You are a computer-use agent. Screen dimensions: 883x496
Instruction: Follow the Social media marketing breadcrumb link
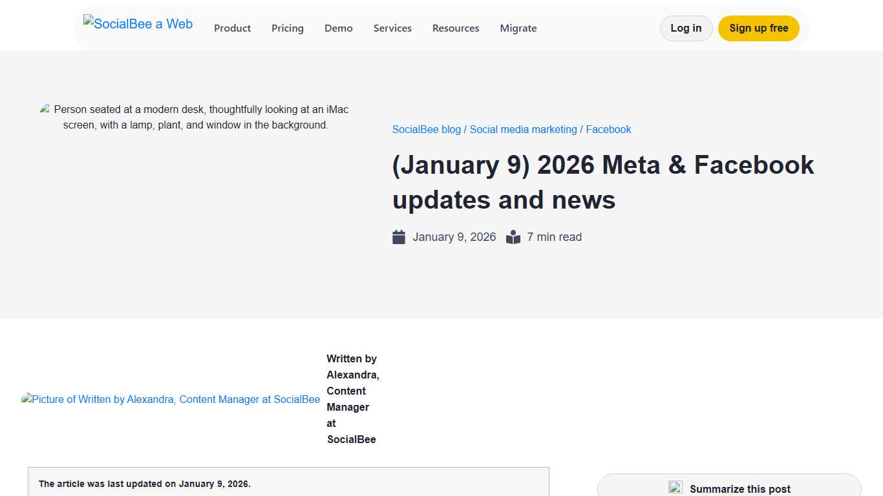coord(523,129)
